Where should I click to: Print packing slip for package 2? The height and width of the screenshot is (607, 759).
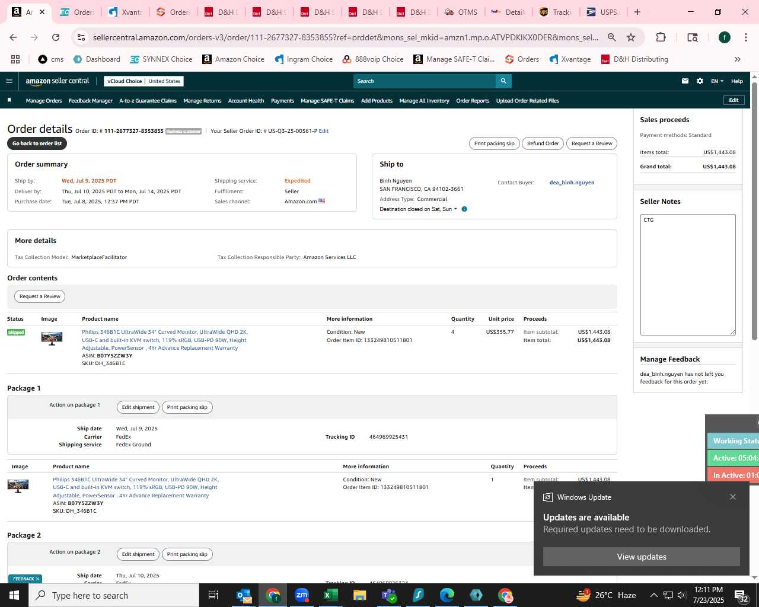(187, 554)
